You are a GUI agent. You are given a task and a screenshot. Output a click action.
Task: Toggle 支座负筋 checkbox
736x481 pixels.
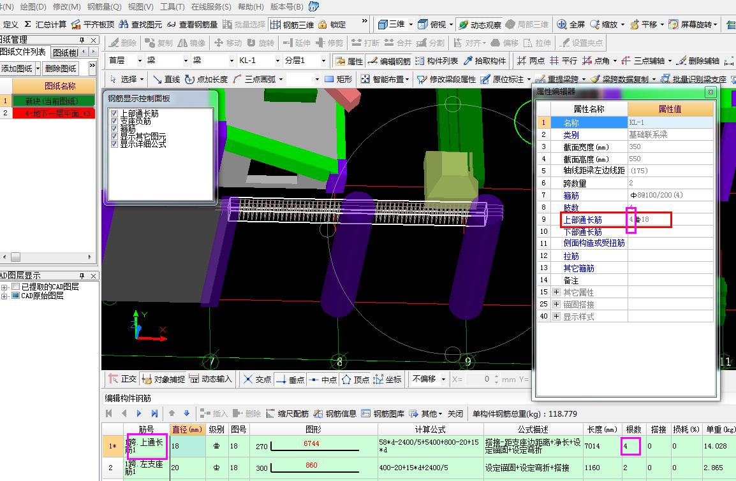click(x=114, y=121)
